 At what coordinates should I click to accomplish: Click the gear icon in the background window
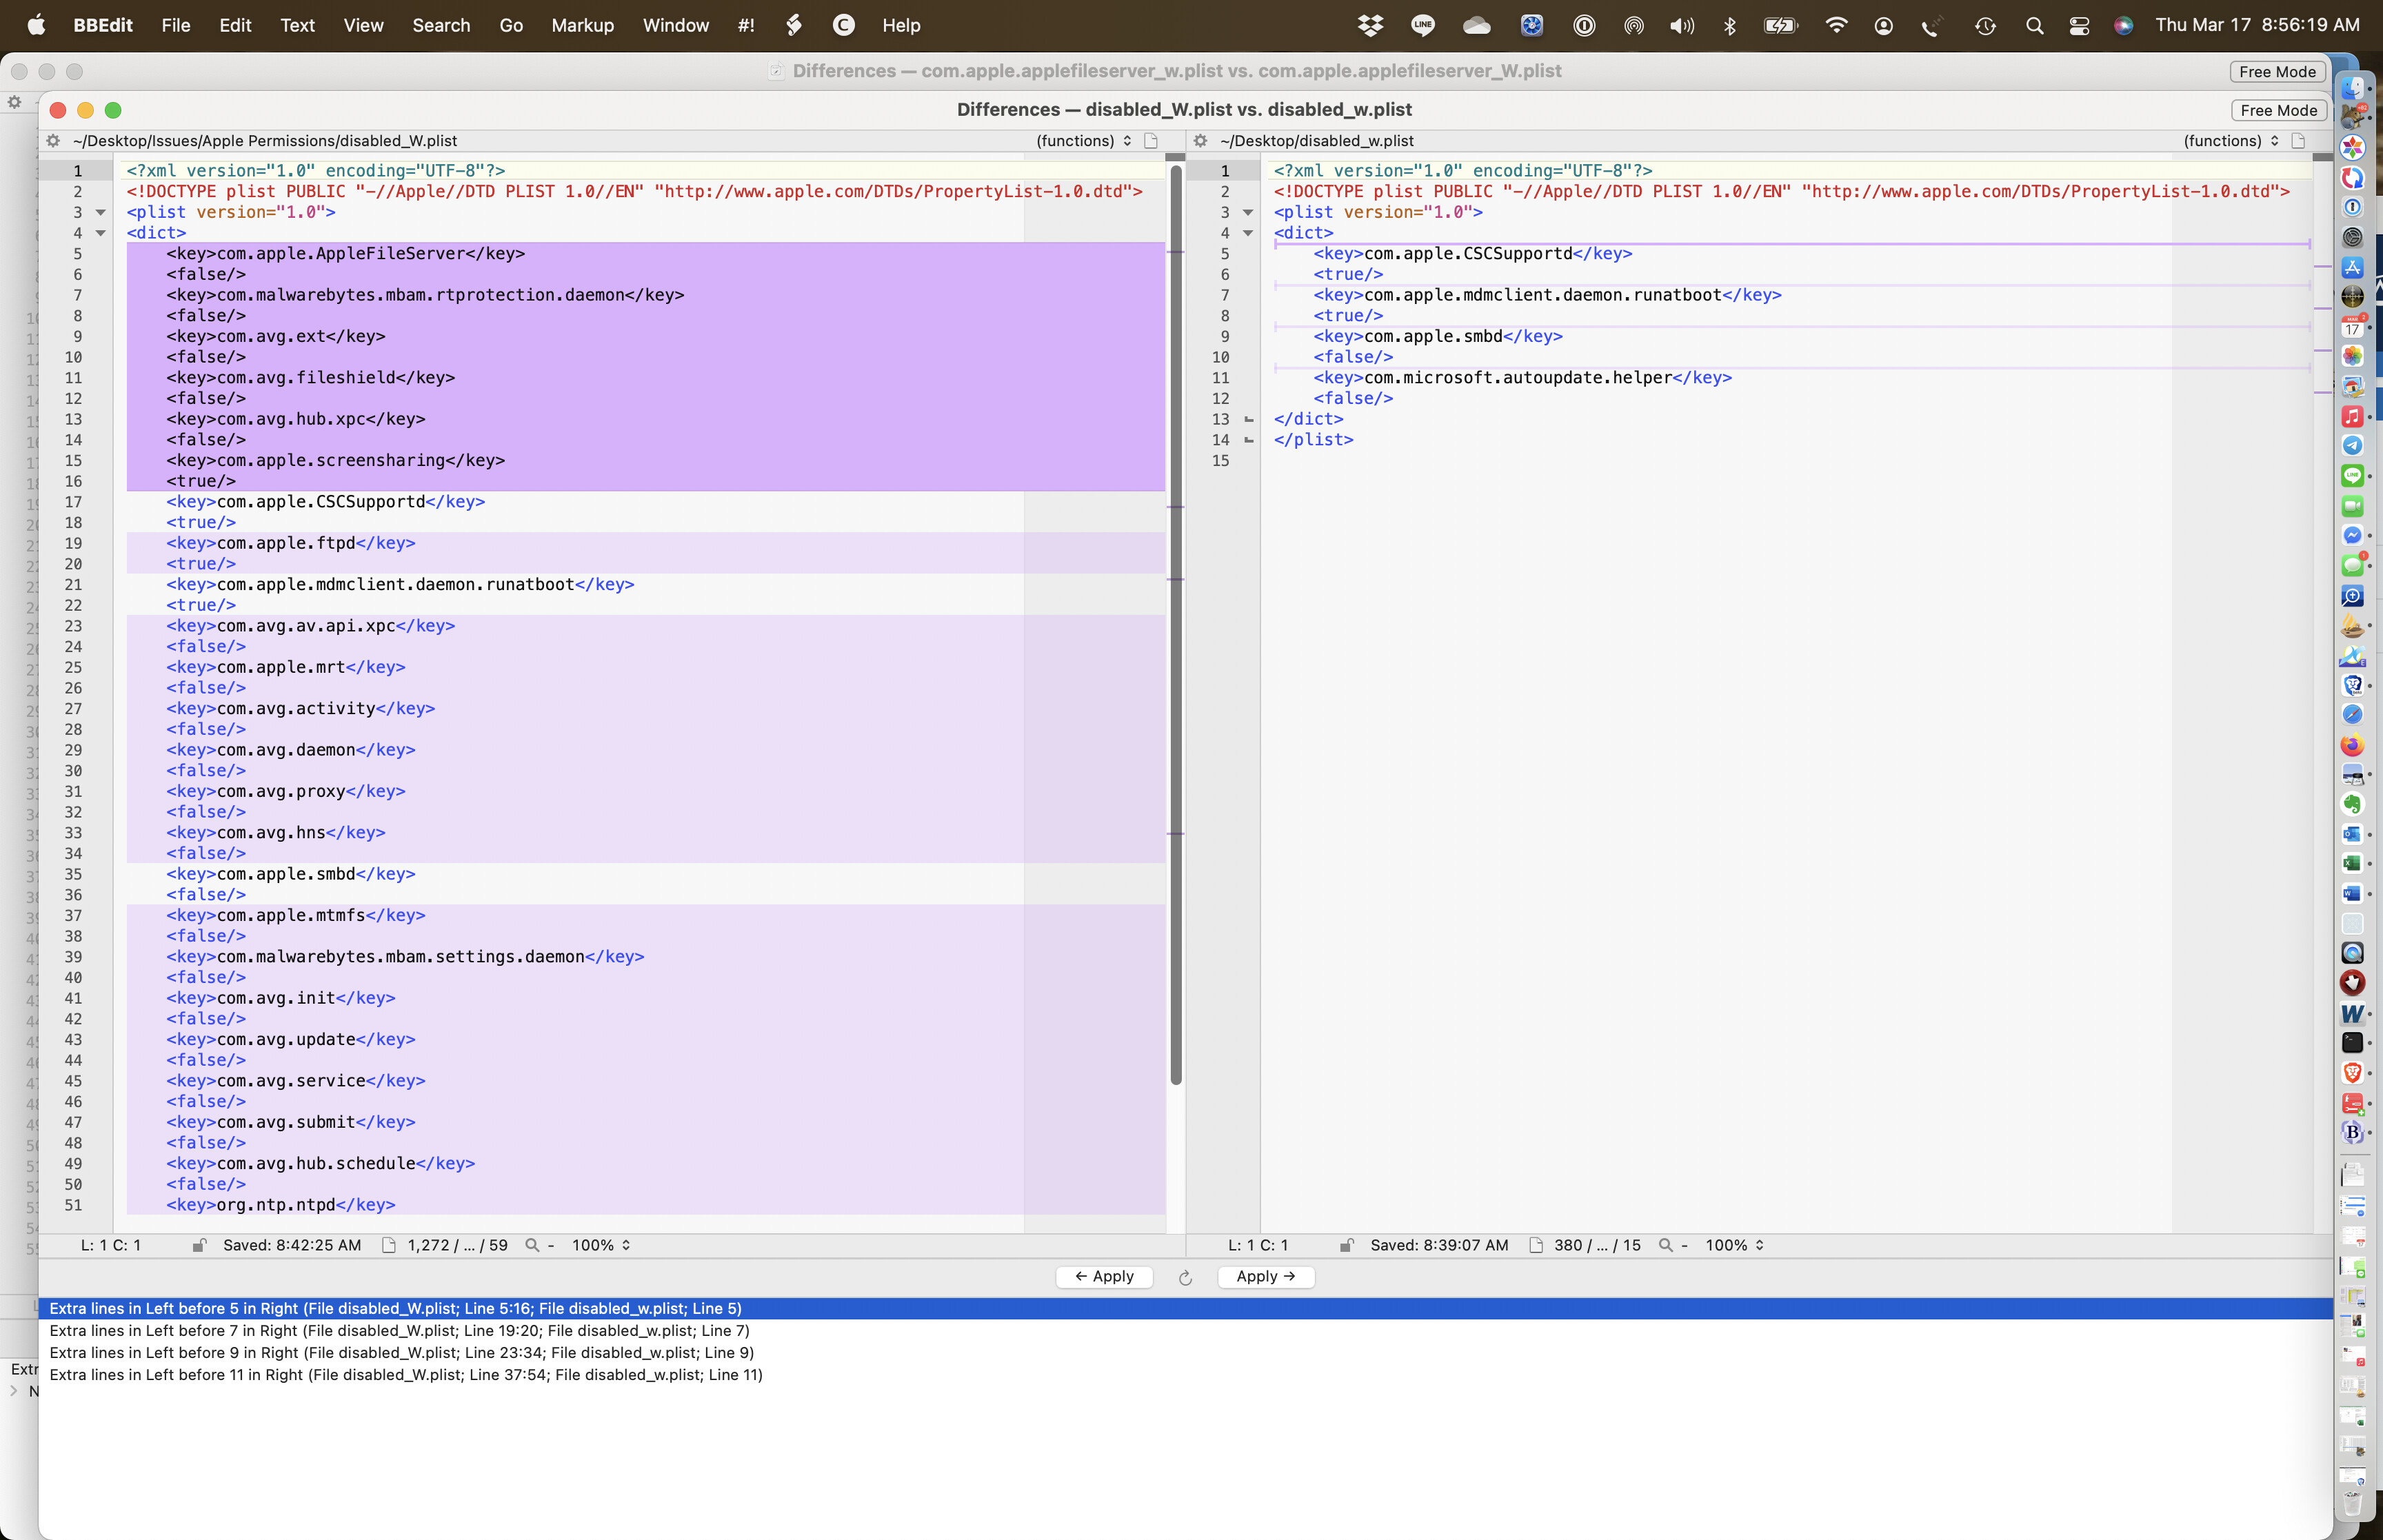click(x=14, y=102)
